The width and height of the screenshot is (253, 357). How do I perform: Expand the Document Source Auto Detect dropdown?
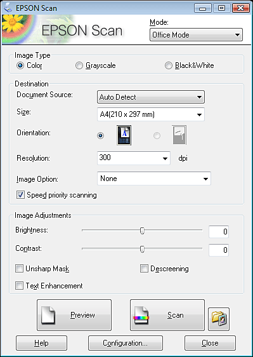click(151, 97)
